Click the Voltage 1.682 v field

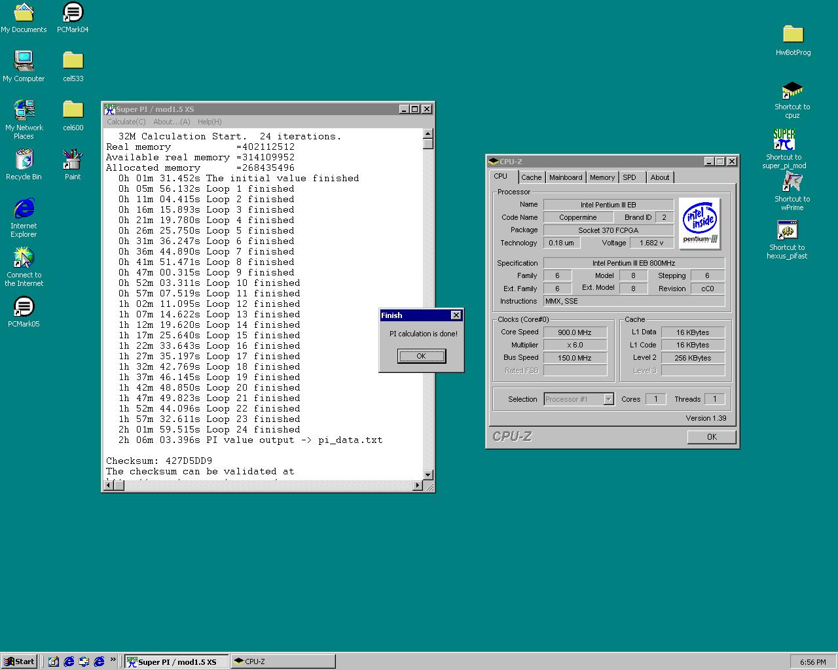[651, 243]
